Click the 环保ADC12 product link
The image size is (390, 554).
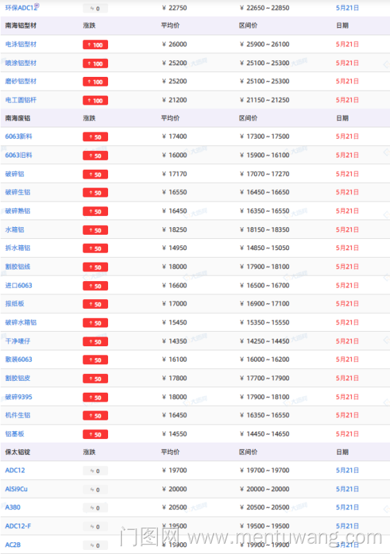(21, 8)
